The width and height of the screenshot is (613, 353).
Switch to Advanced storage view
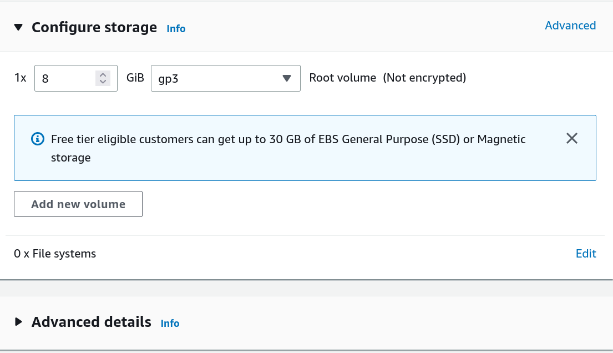pyautogui.click(x=570, y=26)
